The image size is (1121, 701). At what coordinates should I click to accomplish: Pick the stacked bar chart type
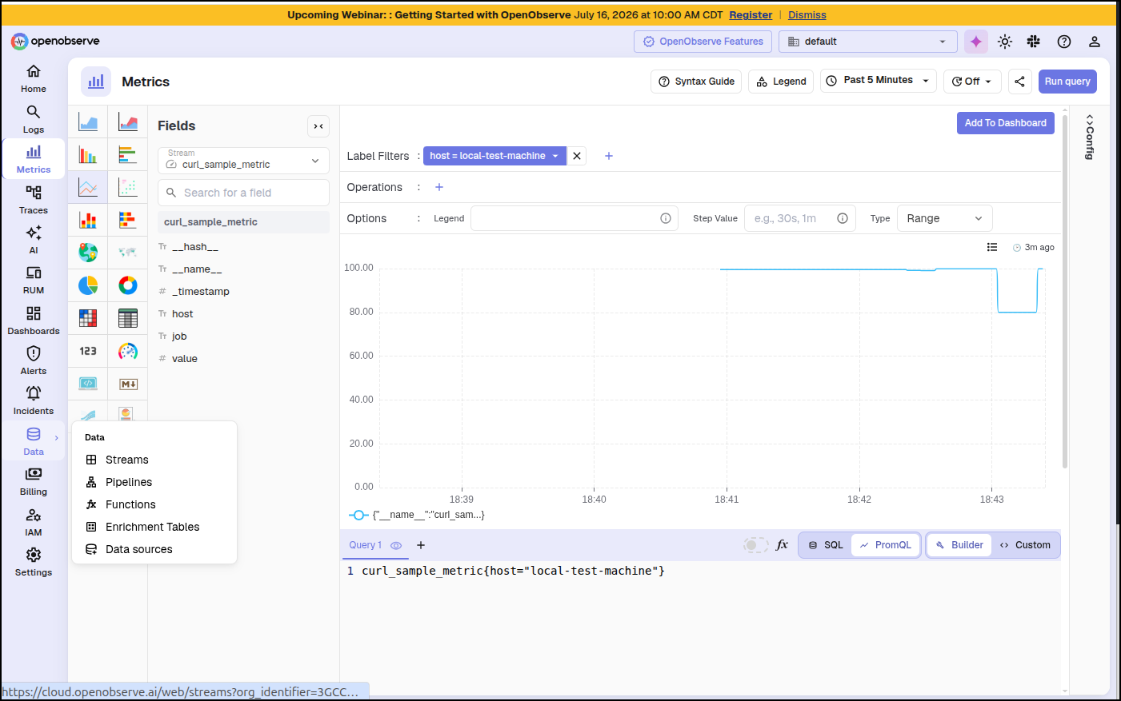coord(88,220)
